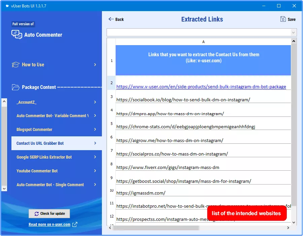Go Back from Extracted Links
The width and height of the screenshot is (303, 236).
pos(116,19)
